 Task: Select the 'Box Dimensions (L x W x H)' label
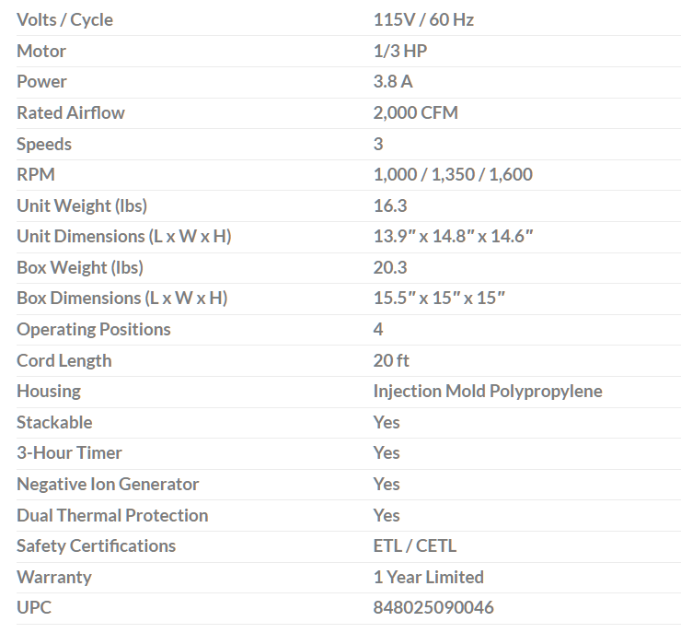[122, 298]
